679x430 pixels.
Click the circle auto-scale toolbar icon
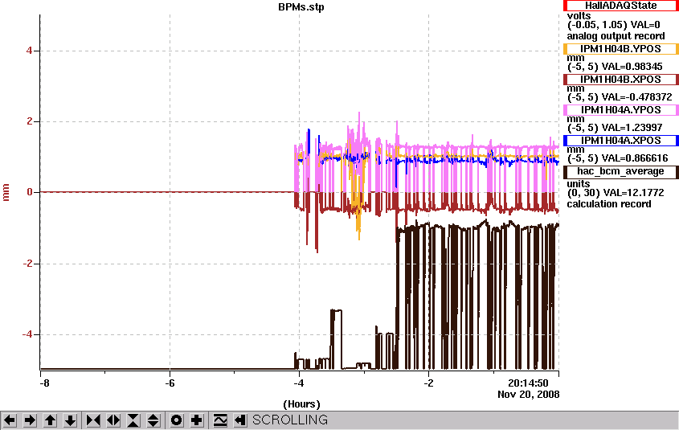(177, 420)
